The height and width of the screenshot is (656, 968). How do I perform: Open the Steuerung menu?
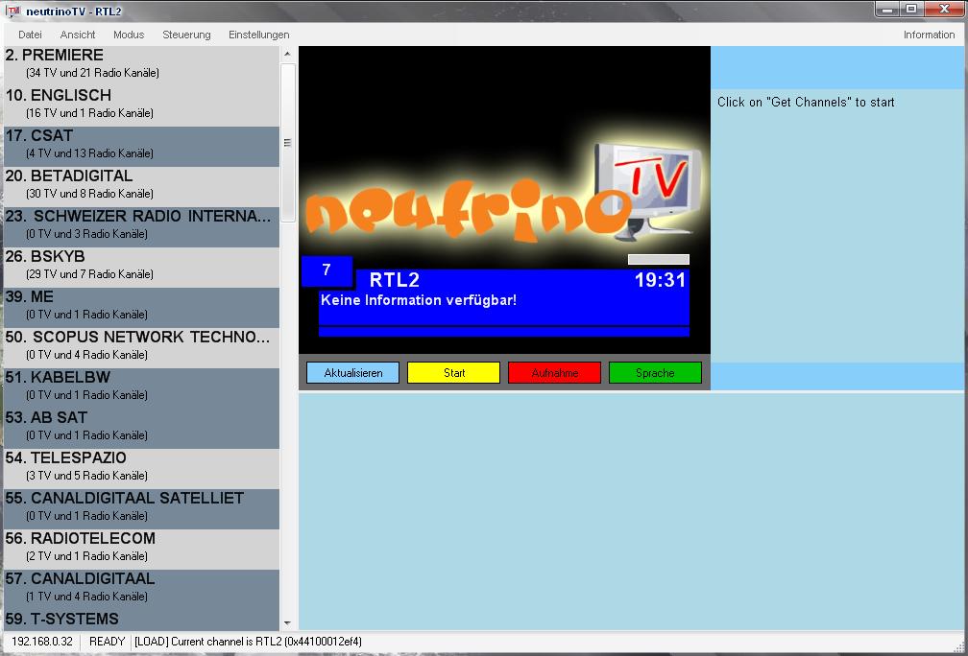coord(186,35)
